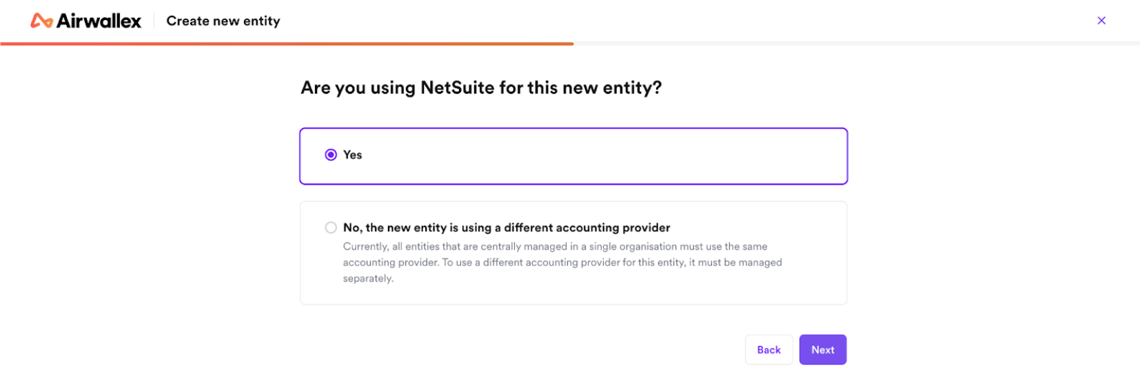This screenshot has width=1140, height=375.
Task: Click the Airwallex orange logo icon
Action: (41, 21)
